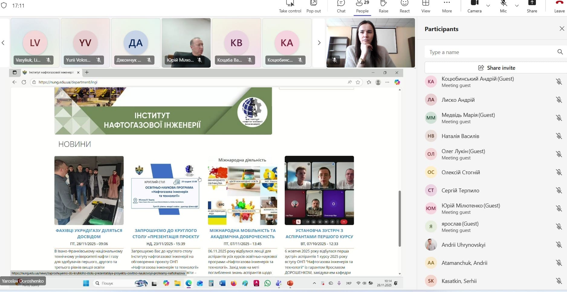Open the Chat panel
Viewport: 567px width, 292px height.
pos(341,6)
